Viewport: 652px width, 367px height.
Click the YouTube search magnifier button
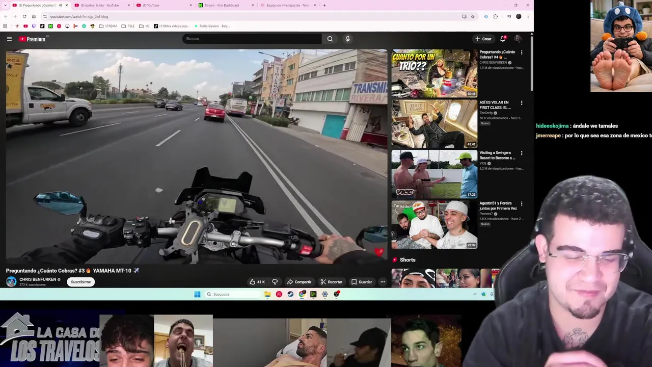click(330, 39)
